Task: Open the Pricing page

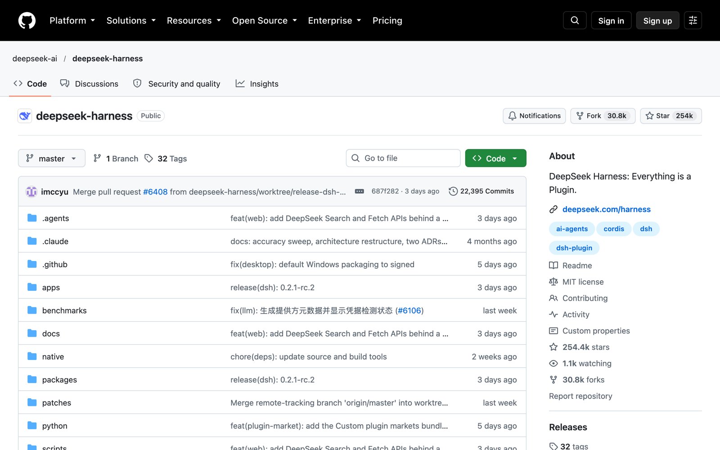Action: [387, 20]
